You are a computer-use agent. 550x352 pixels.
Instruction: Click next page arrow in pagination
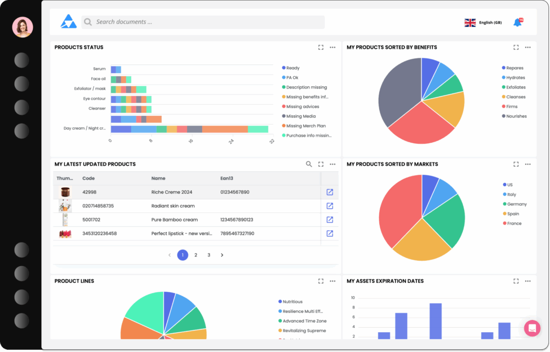(222, 255)
